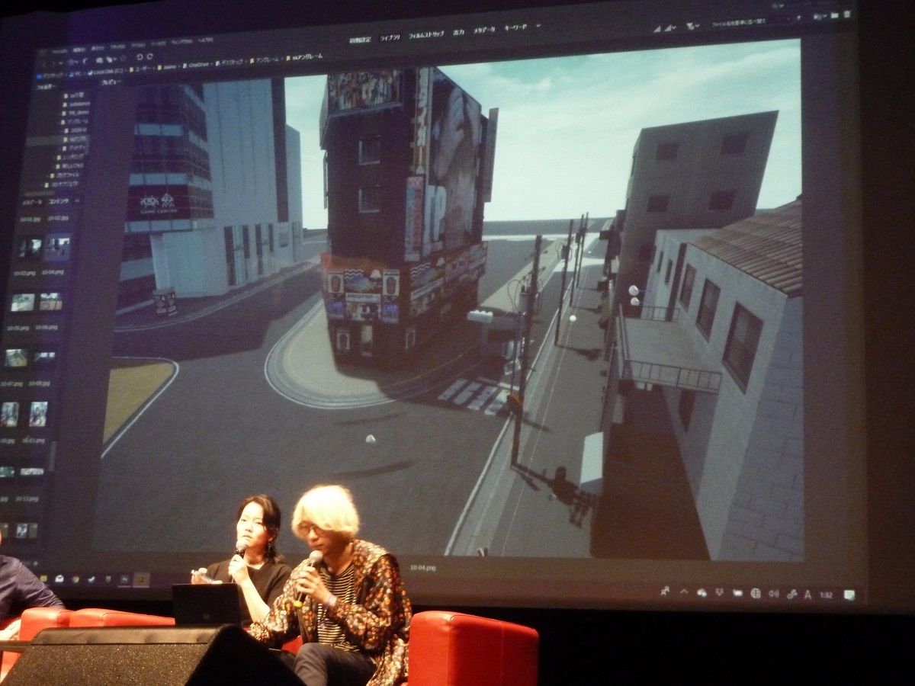Select the コンテンツ panel tab
Image resolution: width=915 pixels, height=686 pixels.
tap(59, 201)
